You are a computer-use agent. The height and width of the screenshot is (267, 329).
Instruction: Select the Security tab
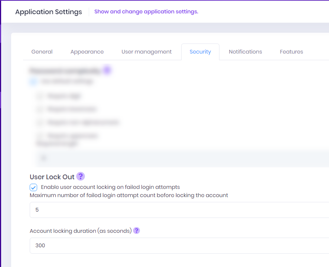tap(200, 52)
